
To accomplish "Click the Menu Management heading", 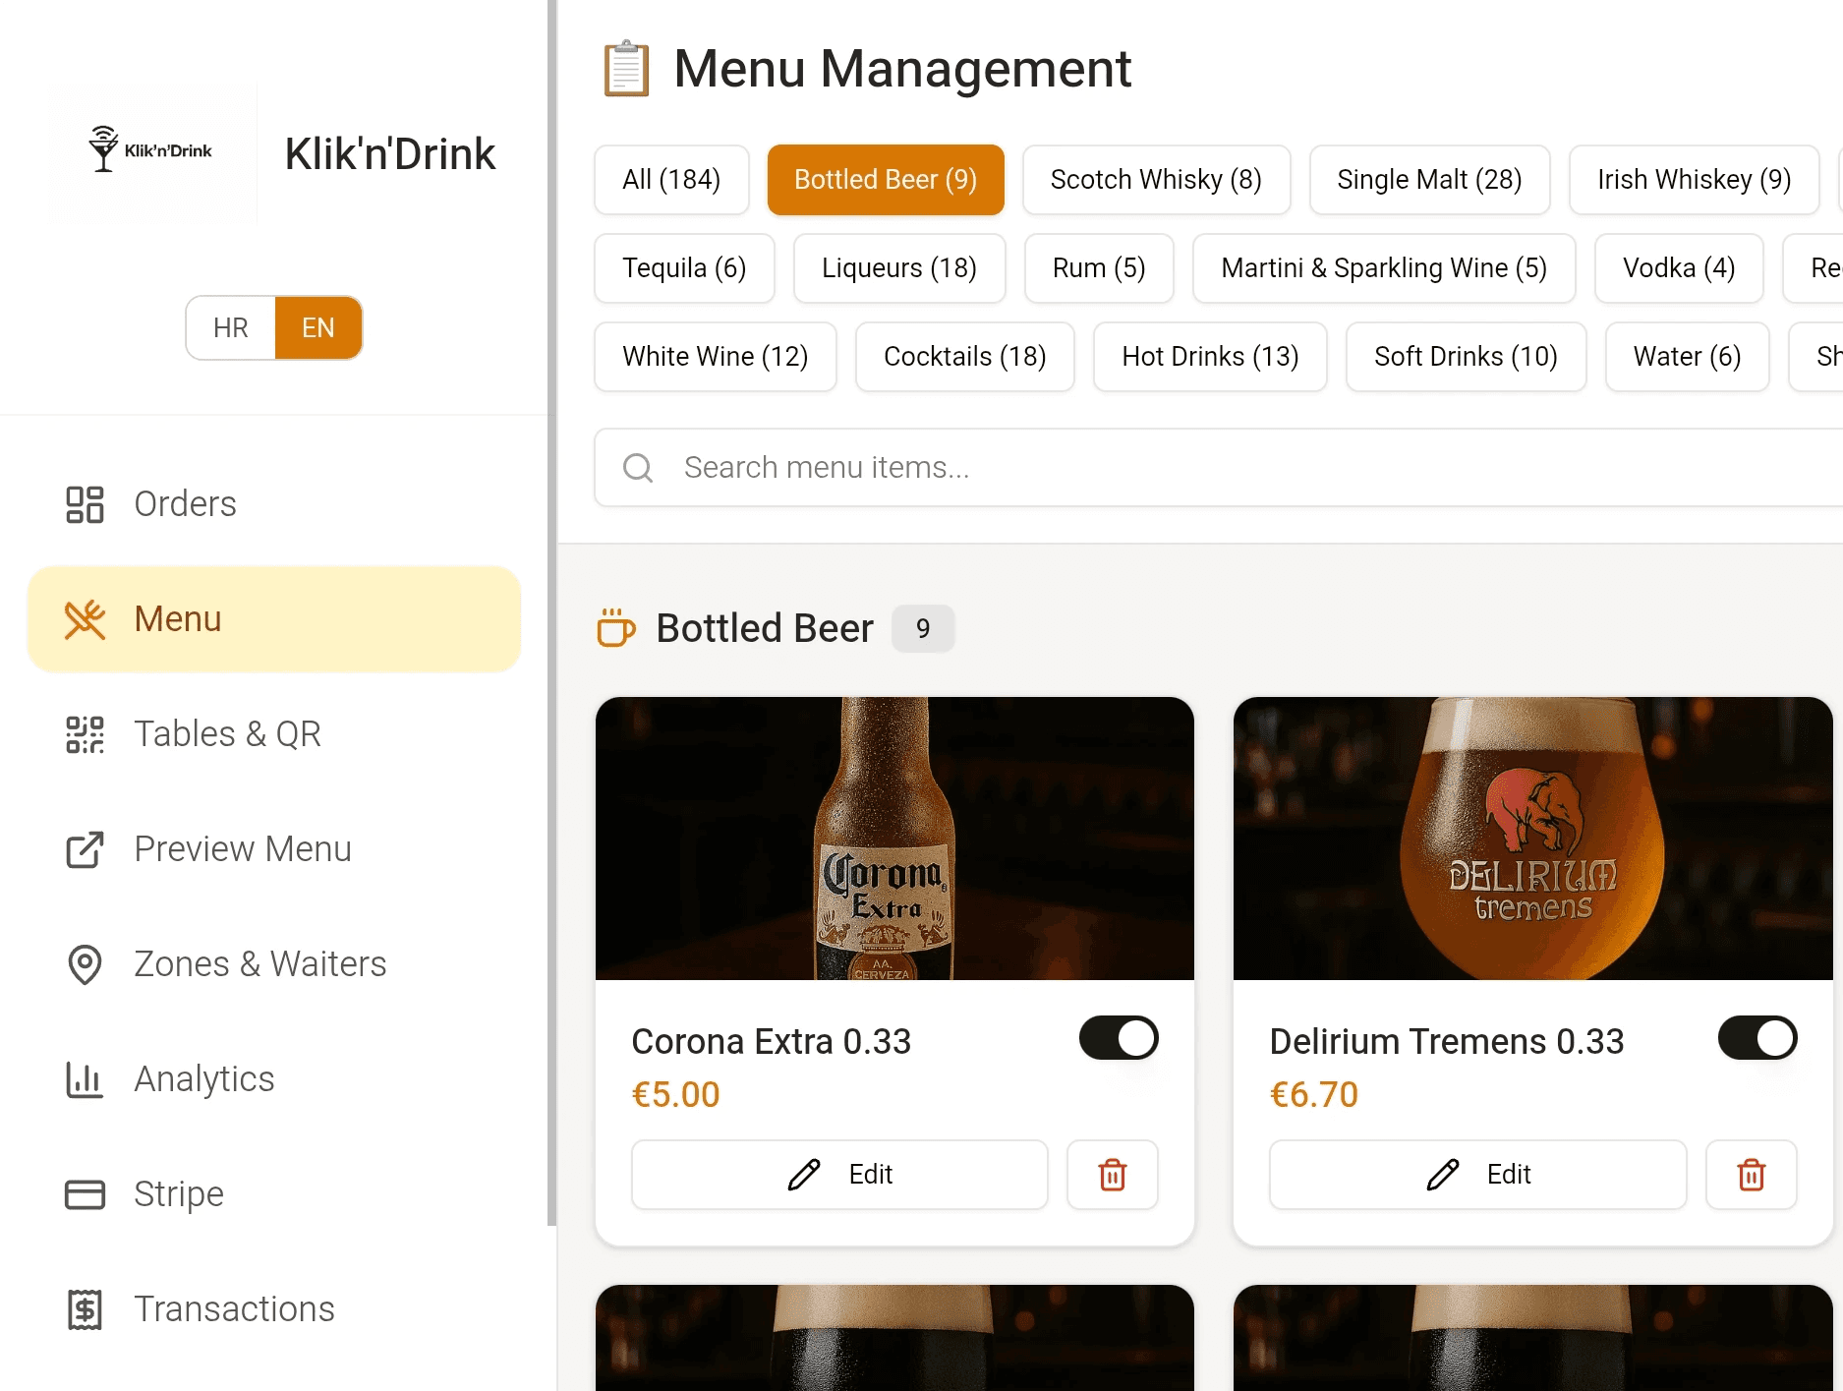I will click(x=902, y=69).
